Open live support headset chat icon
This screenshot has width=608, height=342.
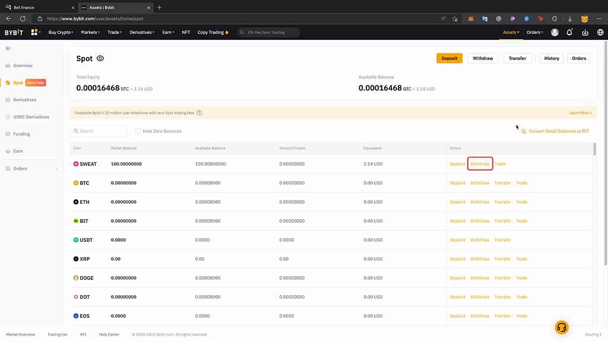(x=562, y=328)
